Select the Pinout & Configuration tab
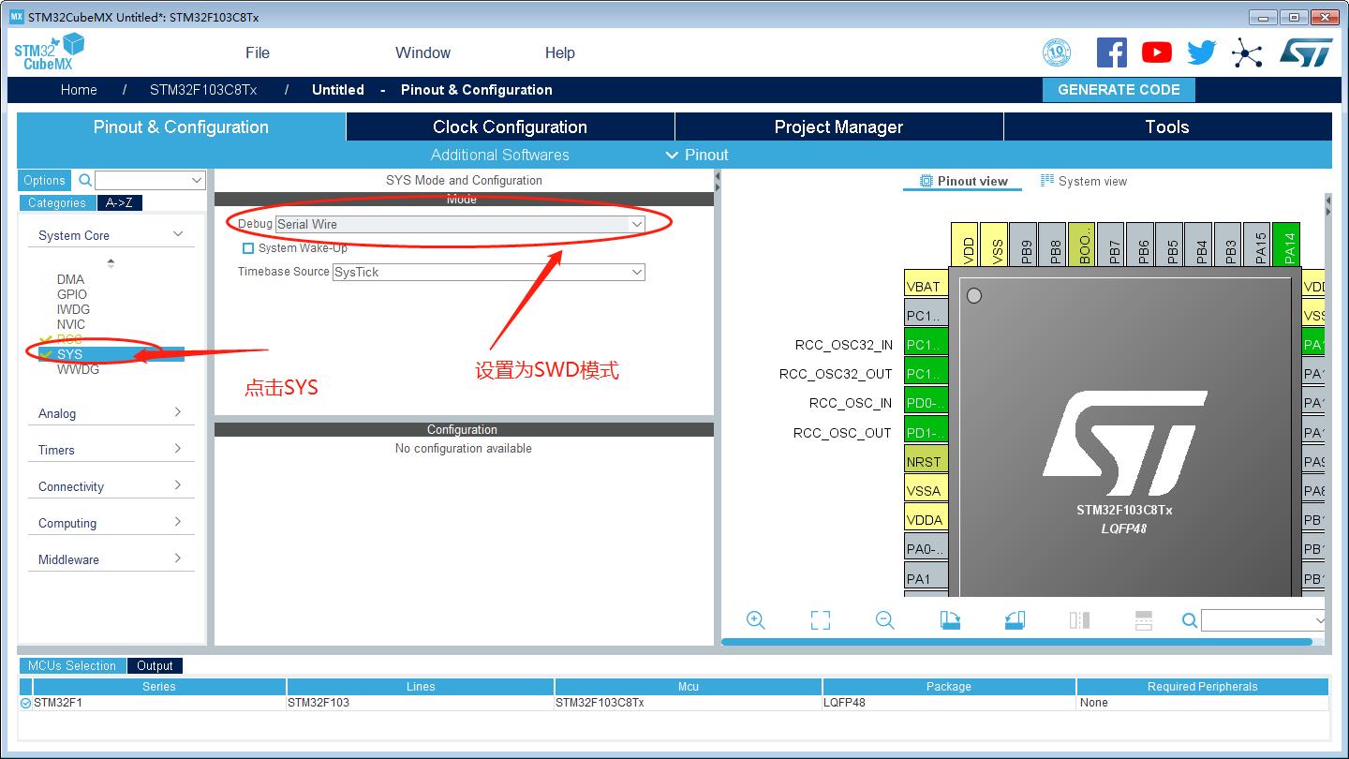 point(181,126)
